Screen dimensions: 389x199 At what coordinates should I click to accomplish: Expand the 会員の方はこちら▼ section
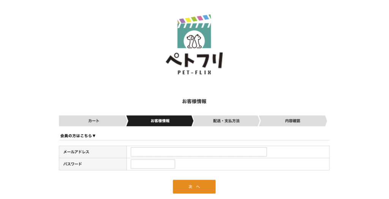(x=78, y=136)
